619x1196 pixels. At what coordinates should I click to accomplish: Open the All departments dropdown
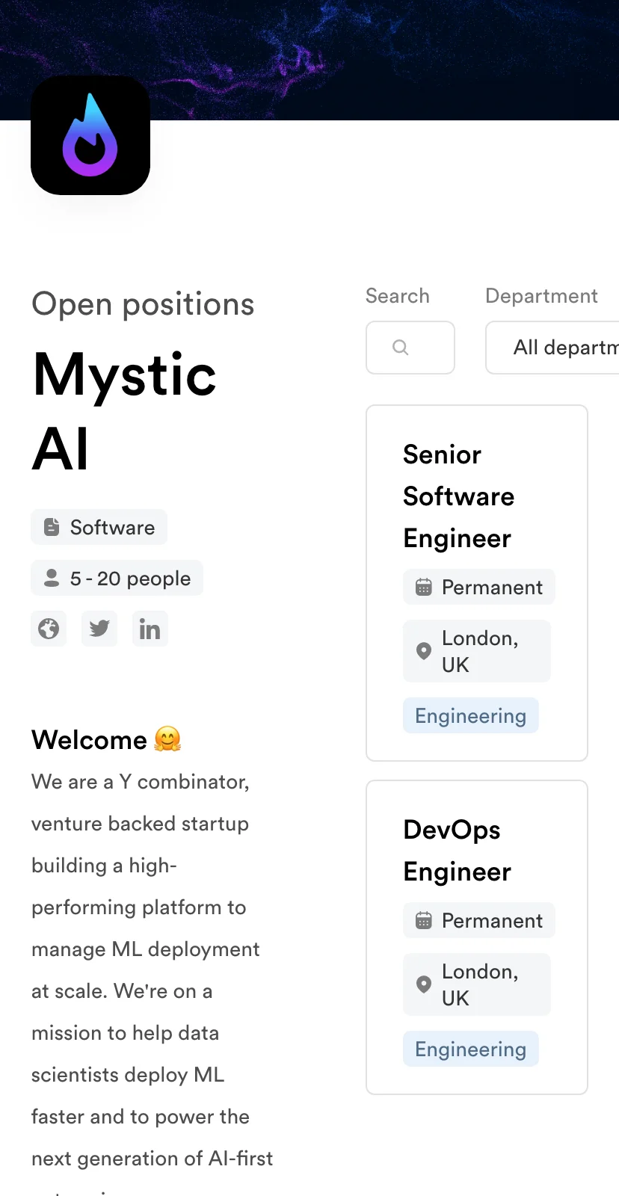(x=552, y=348)
